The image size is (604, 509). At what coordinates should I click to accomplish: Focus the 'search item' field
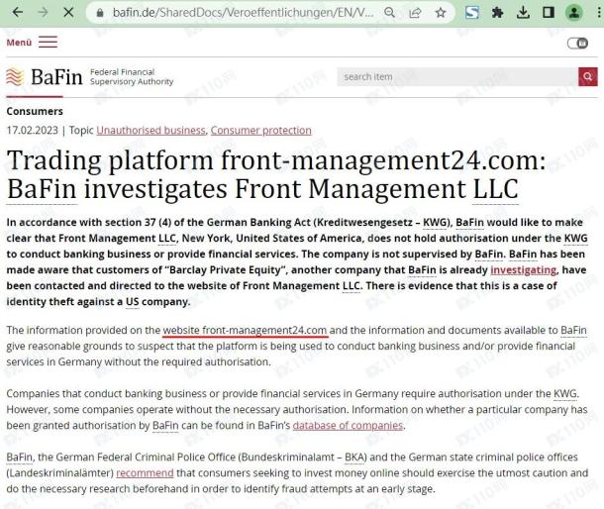457,76
